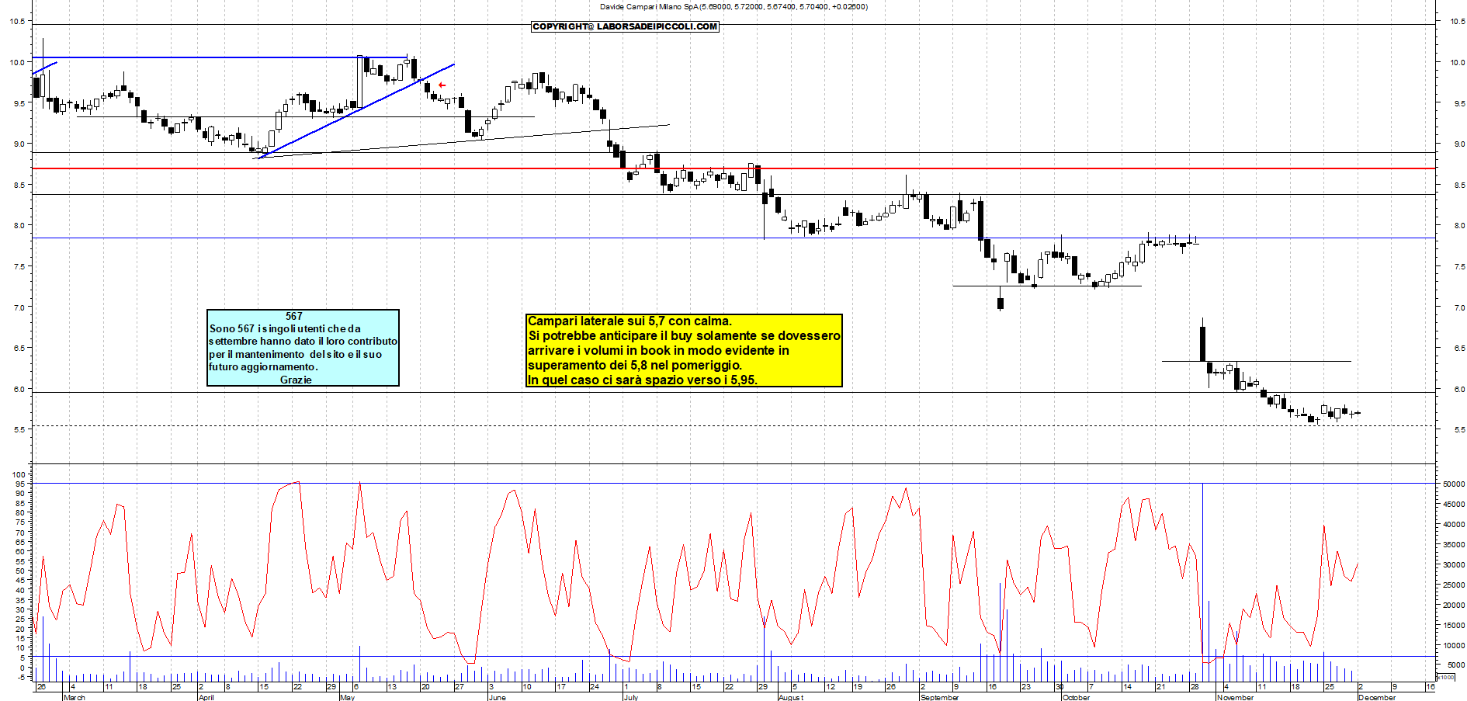Select the '20000' volume scale label
Screen dimensions: 1467x701
coord(1454,605)
